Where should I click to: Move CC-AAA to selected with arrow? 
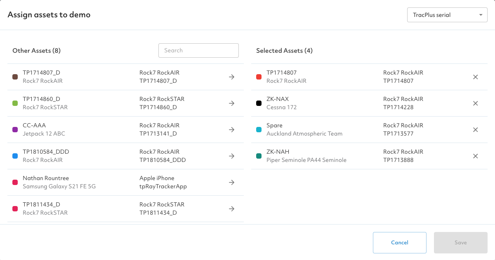coord(232,130)
